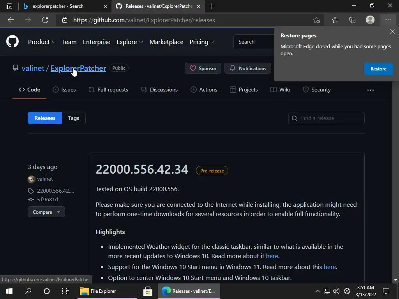399x299 pixels.
Task: Open the Actions tab
Action: [x=204, y=90]
